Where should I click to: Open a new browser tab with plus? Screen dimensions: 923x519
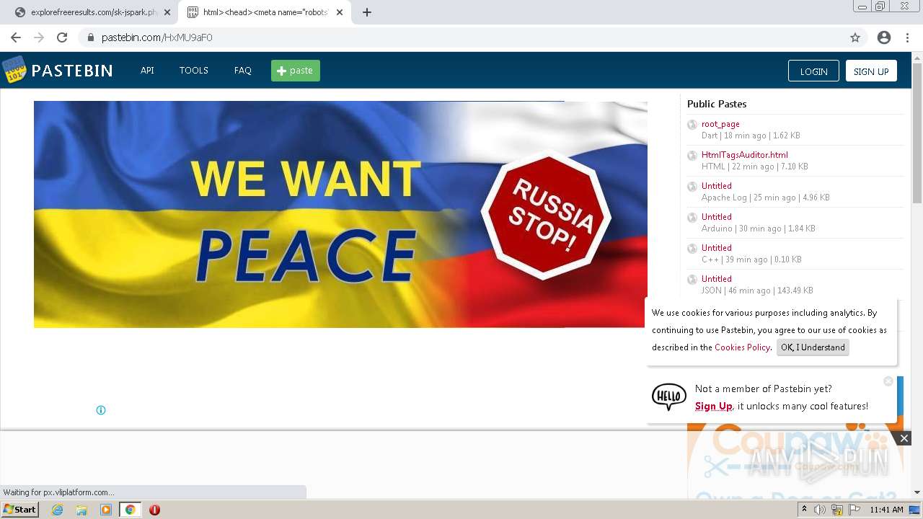[x=367, y=12]
